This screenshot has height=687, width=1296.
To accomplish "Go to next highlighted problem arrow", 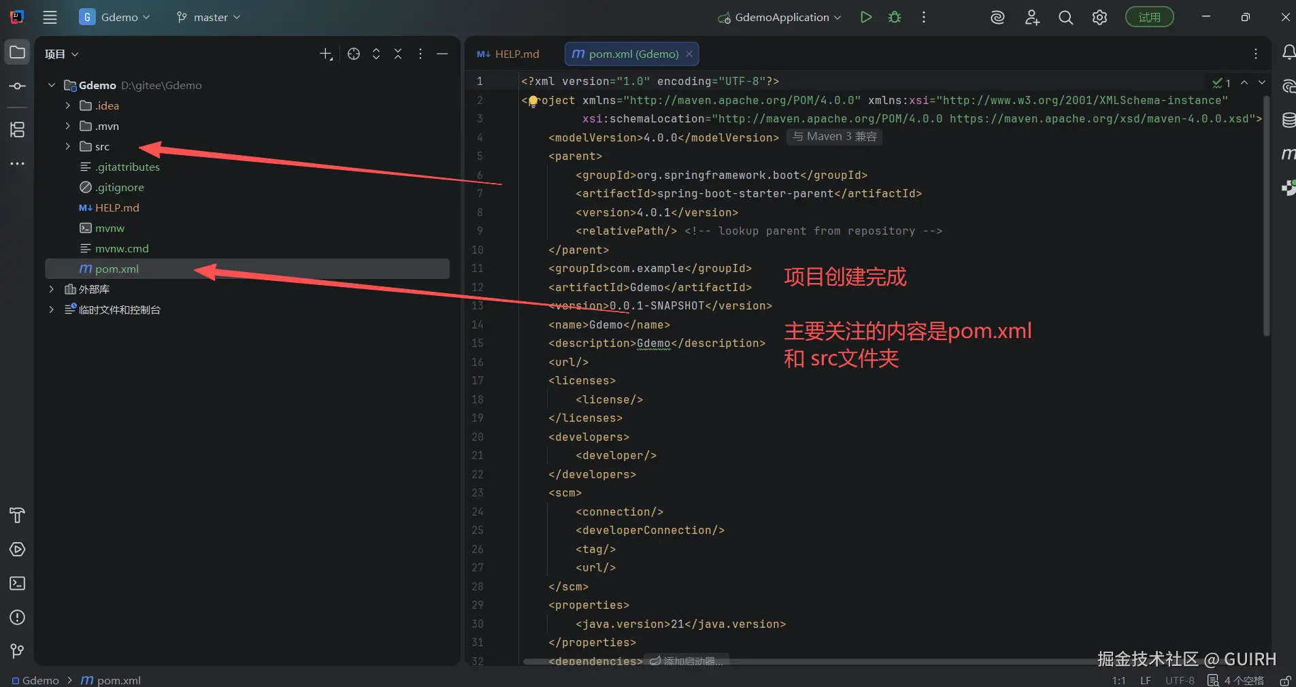I will 1262,82.
